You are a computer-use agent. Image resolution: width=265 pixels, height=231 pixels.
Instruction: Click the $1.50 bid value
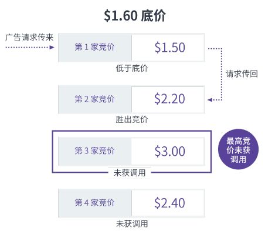coord(169,48)
